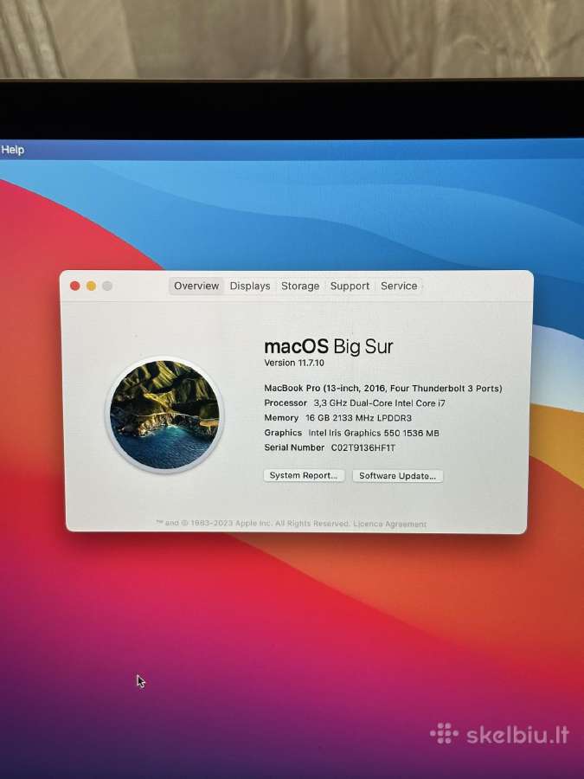This screenshot has height=779, width=584.
Task: Click the Software Update... button
Action: [397, 476]
